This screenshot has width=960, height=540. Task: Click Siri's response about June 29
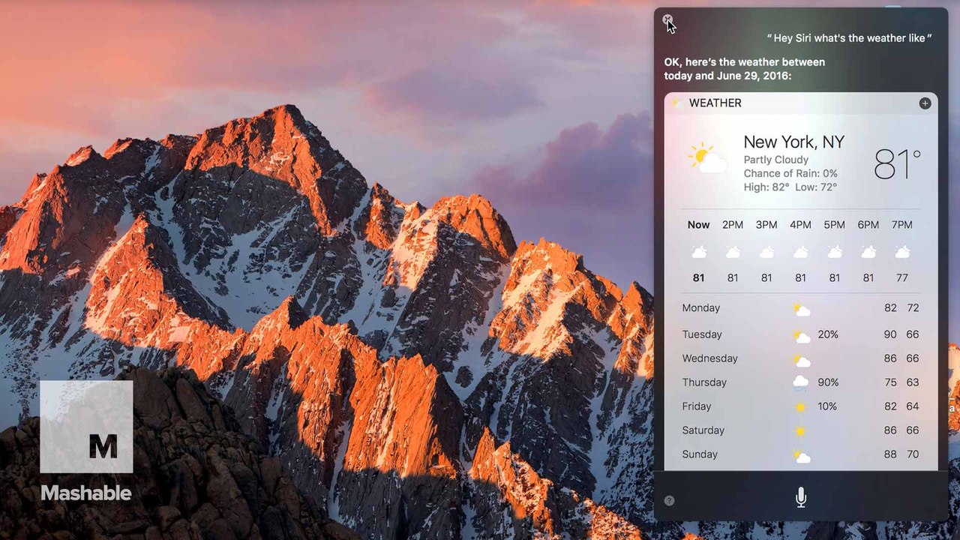pyautogui.click(x=744, y=69)
